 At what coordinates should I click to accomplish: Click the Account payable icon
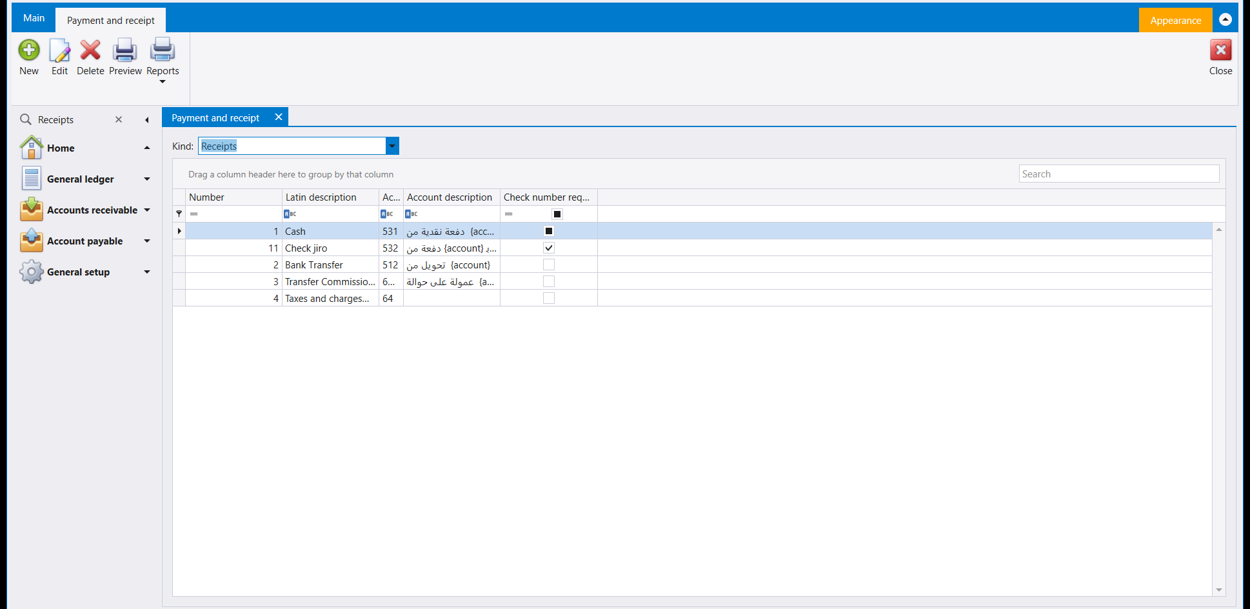click(32, 241)
